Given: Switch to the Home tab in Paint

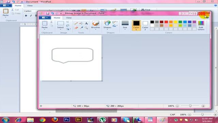Looking at the screenshot, I should pyautogui.click(x=57, y=18).
